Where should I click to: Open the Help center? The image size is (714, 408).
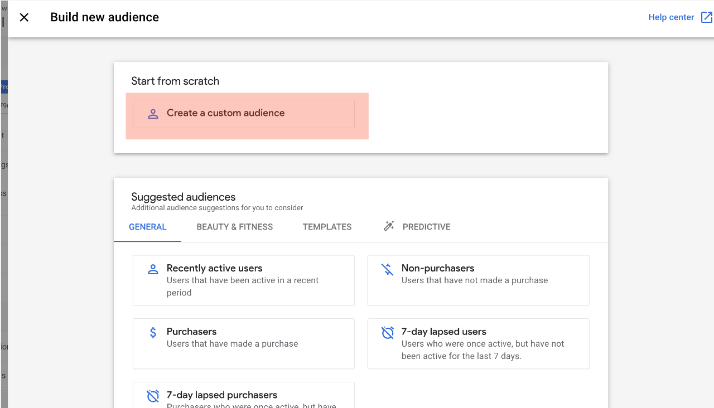pyautogui.click(x=671, y=17)
